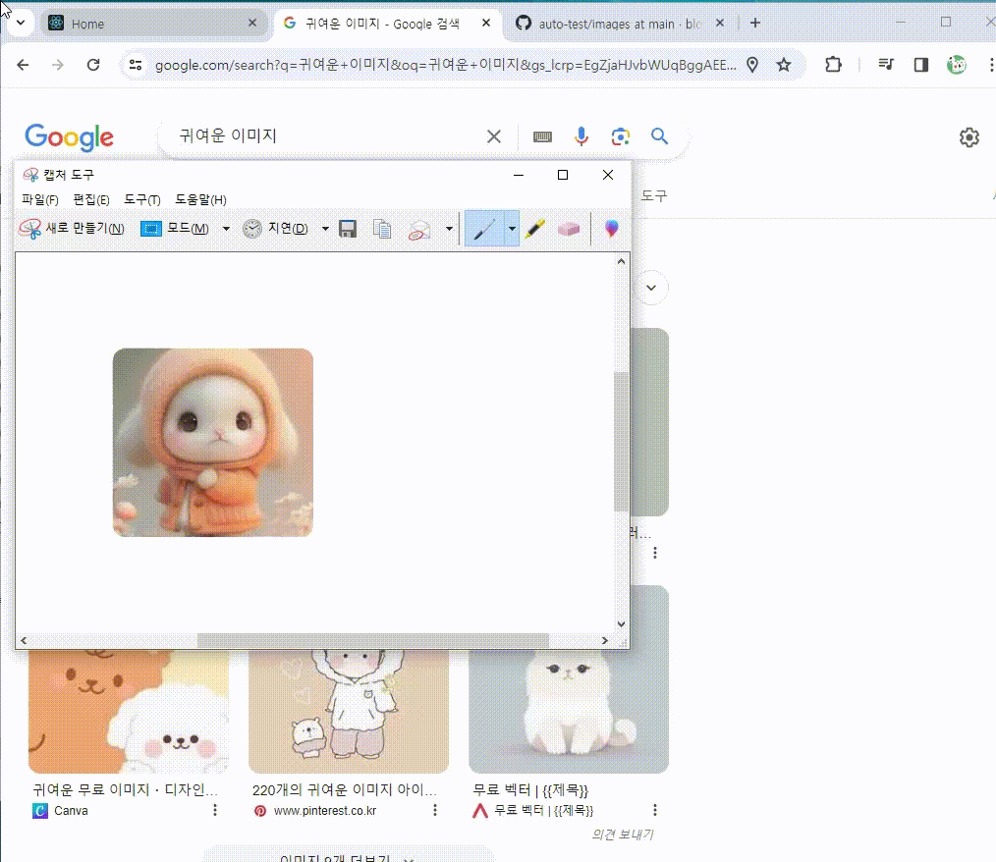Open the send snip dropdown arrow
Screen dimensions: 996x862
[449, 229]
